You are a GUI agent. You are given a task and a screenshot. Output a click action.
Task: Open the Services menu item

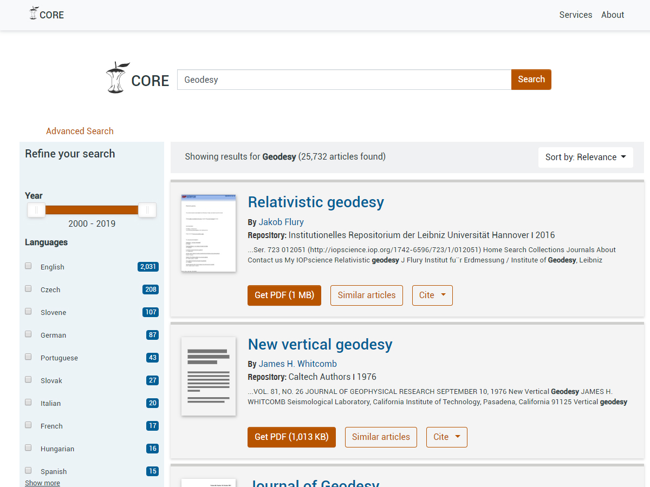tap(575, 15)
